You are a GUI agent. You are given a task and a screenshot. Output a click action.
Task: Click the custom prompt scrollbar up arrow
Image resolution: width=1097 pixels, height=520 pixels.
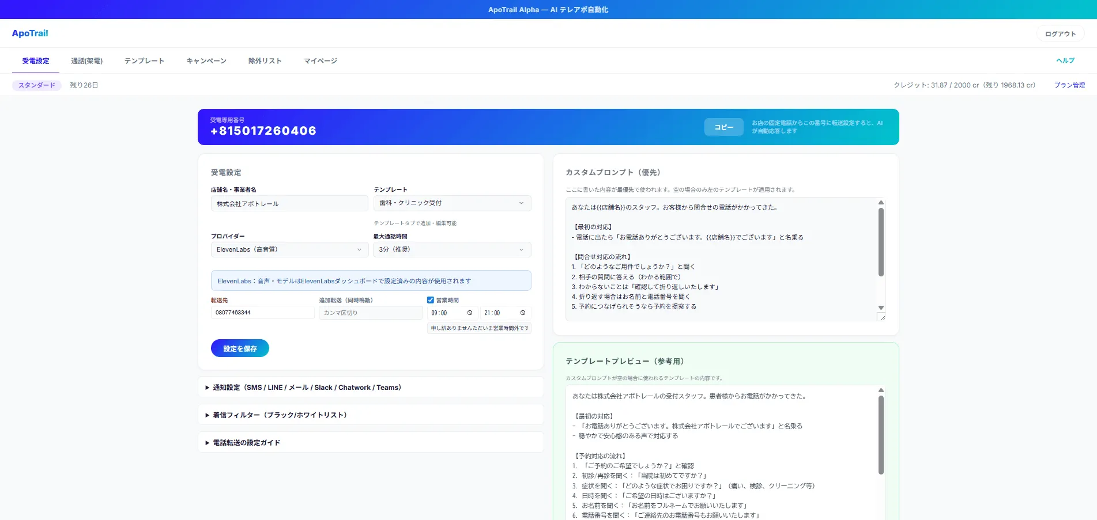click(881, 203)
